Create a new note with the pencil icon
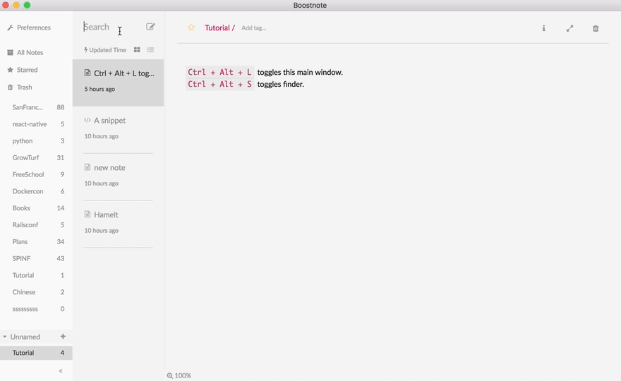Screen dimensions: 621x381 pyautogui.click(x=150, y=27)
